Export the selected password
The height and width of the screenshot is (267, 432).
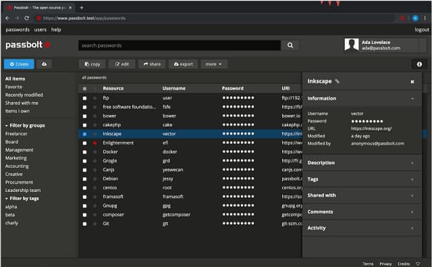click(183, 64)
